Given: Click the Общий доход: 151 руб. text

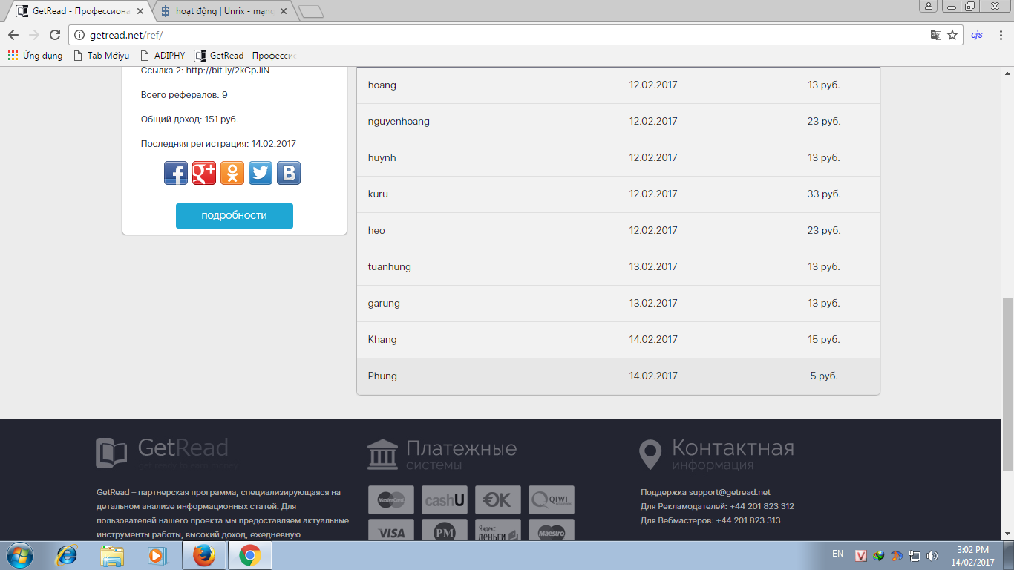Looking at the screenshot, I should (189, 119).
